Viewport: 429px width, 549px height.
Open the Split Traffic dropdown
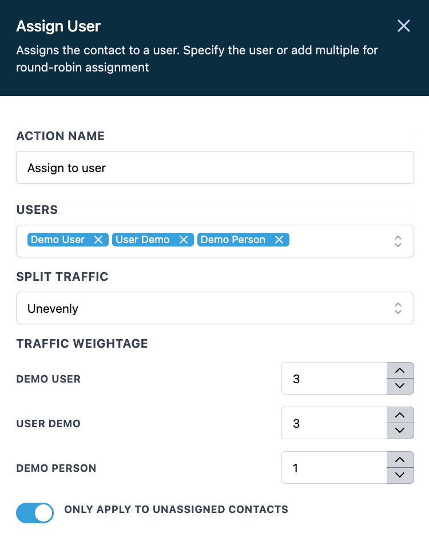pyautogui.click(x=214, y=308)
